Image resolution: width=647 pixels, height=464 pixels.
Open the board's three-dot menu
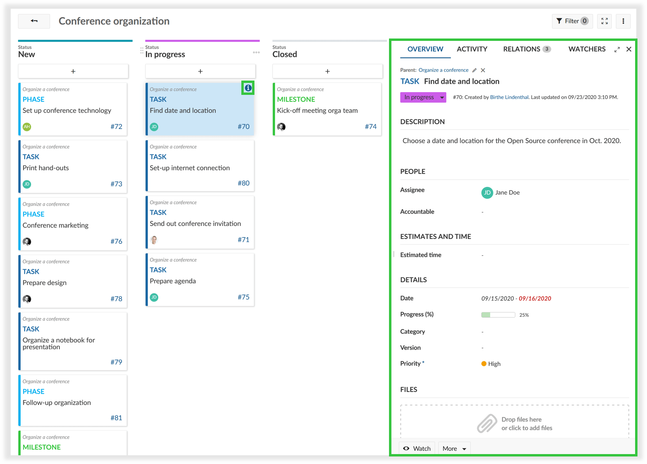click(623, 21)
